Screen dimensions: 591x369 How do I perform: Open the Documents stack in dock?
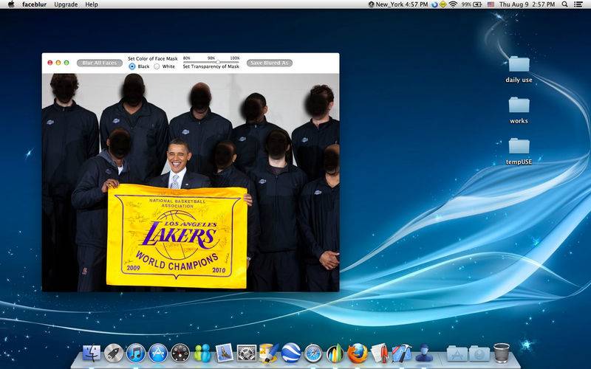[479, 354]
